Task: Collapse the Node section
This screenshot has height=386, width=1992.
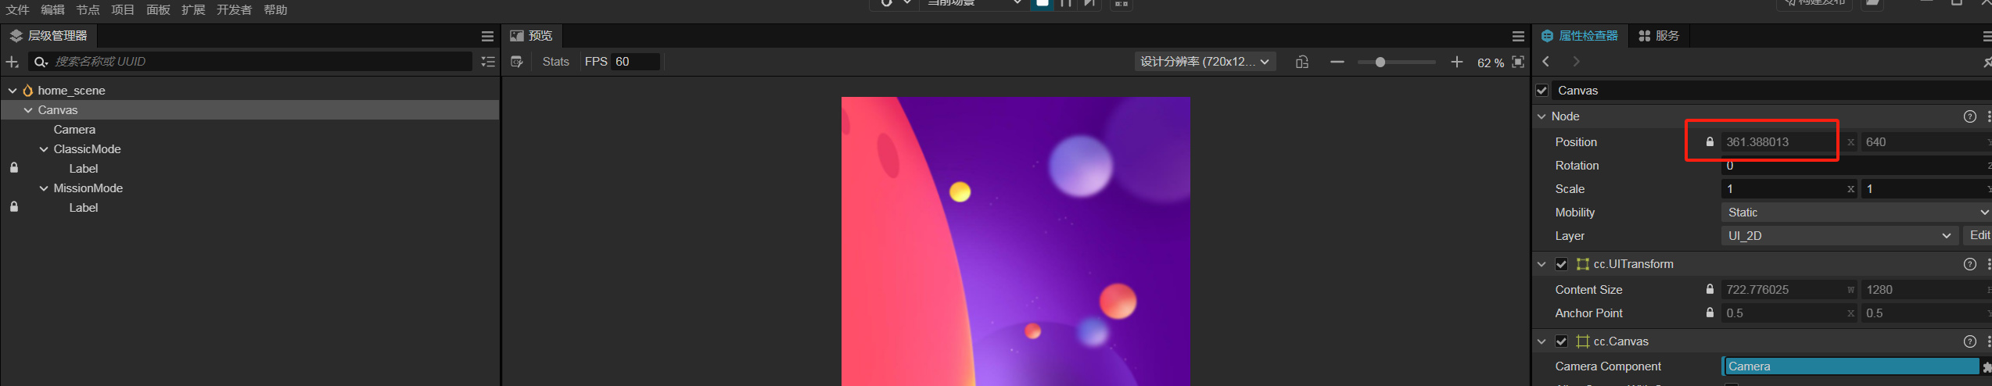Action: 1542,116
